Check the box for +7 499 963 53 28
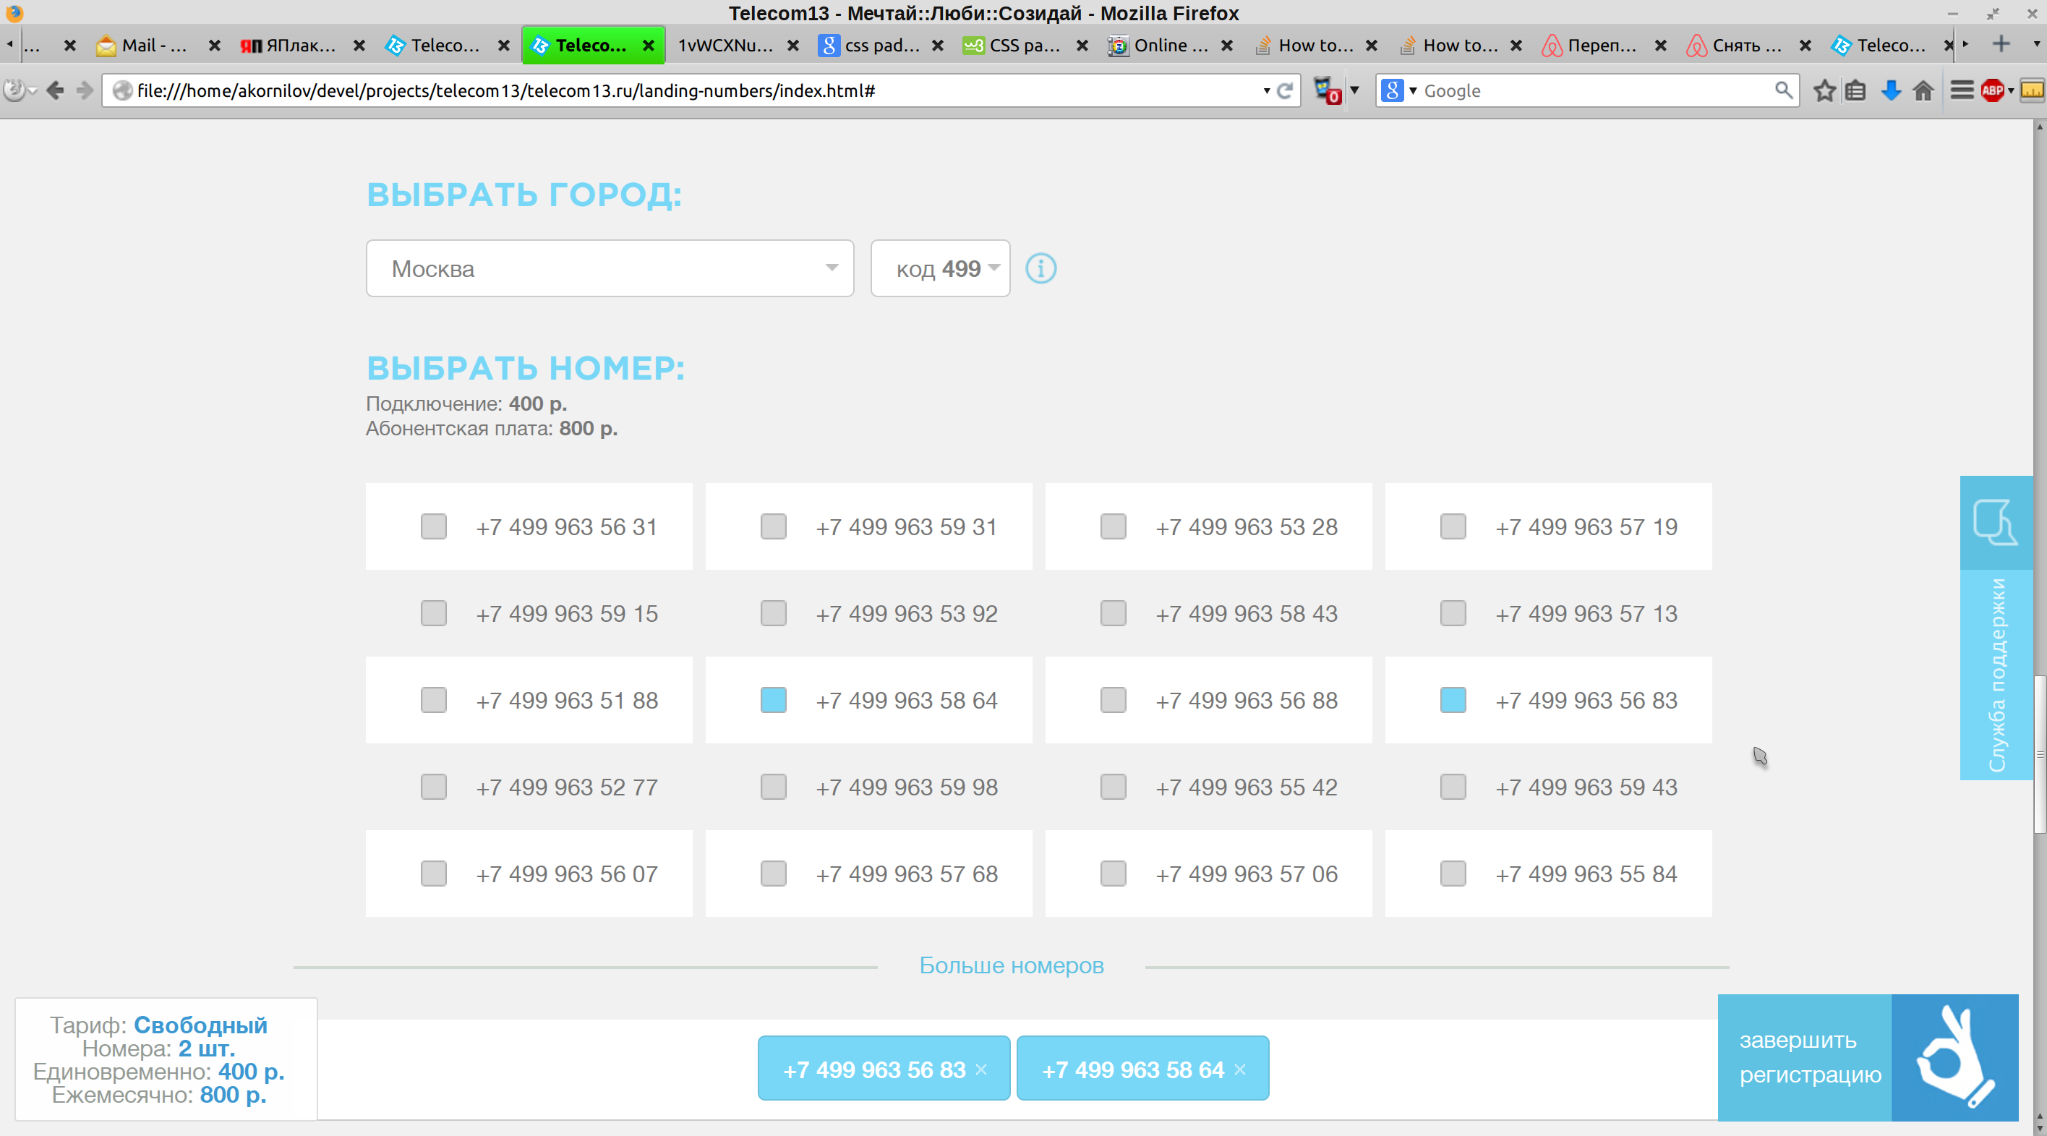2047x1136 pixels. [1114, 526]
